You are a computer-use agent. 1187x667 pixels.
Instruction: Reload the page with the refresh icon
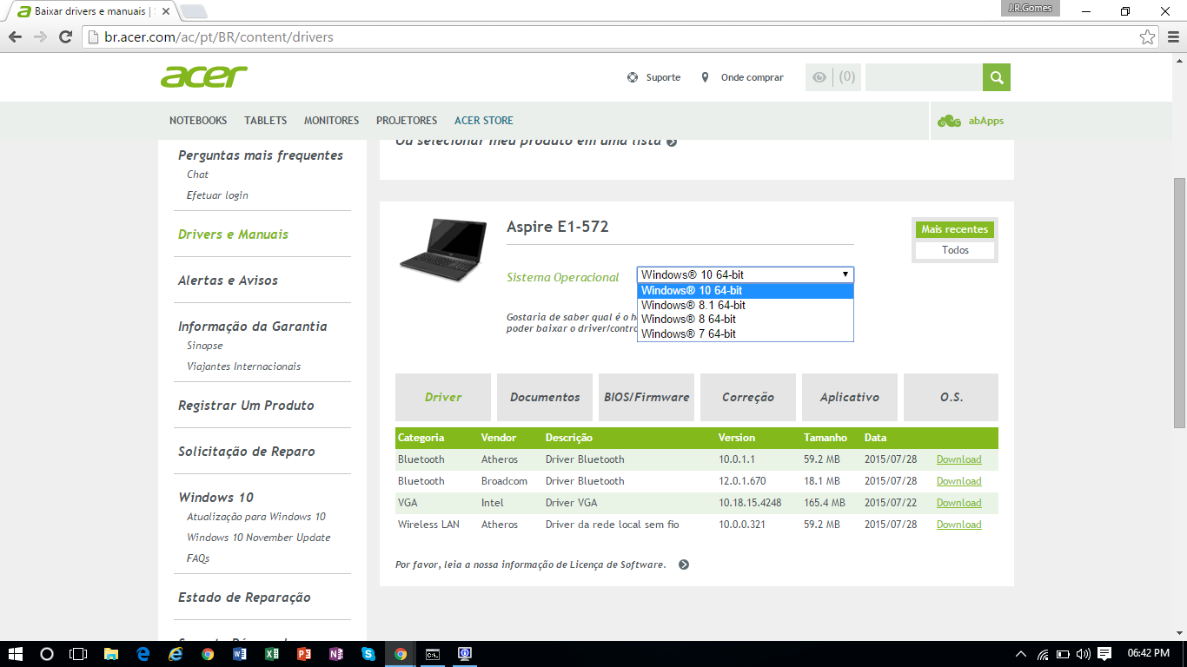click(65, 37)
